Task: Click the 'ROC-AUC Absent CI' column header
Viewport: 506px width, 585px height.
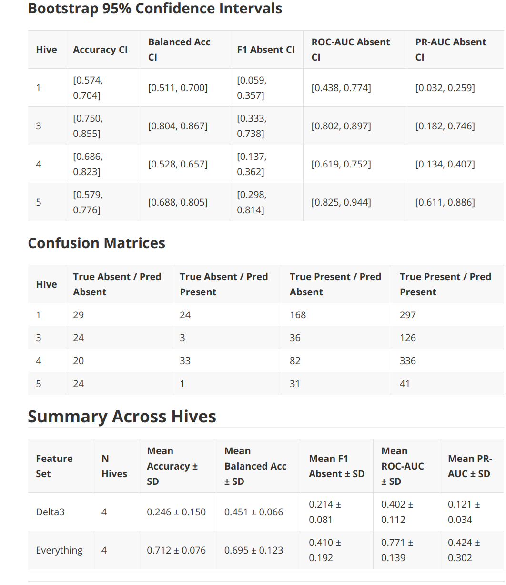Action: click(351, 50)
